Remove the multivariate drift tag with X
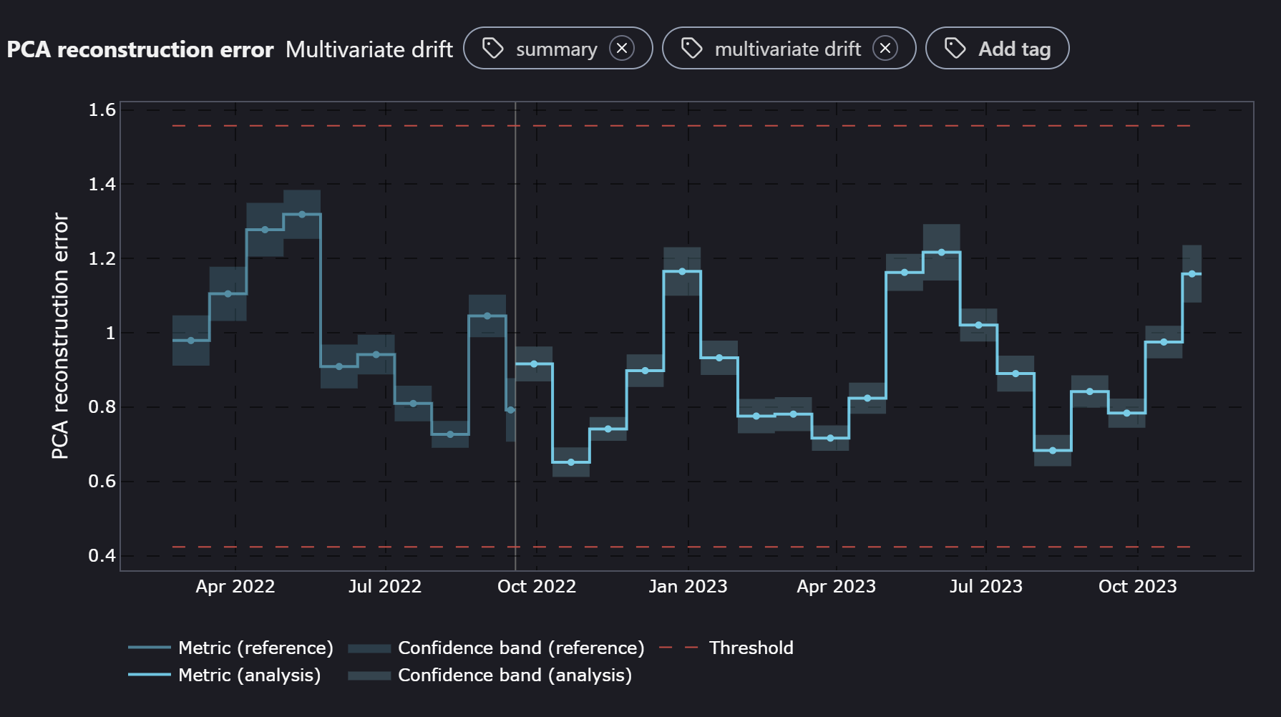The image size is (1281, 717). point(885,49)
